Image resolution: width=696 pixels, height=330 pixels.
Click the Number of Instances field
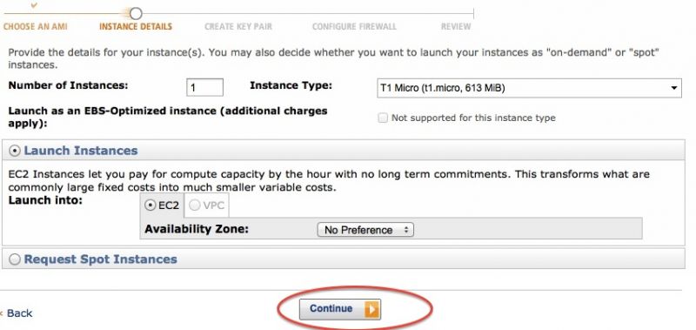204,87
